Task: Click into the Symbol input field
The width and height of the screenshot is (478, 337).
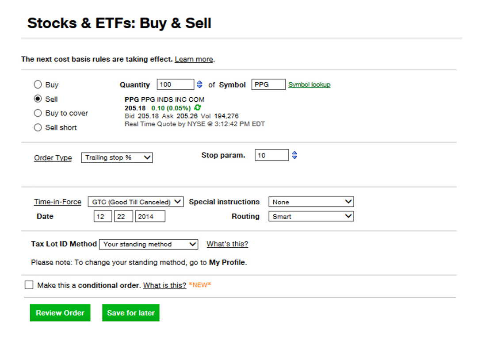Action: pyautogui.click(x=268, y=84)
